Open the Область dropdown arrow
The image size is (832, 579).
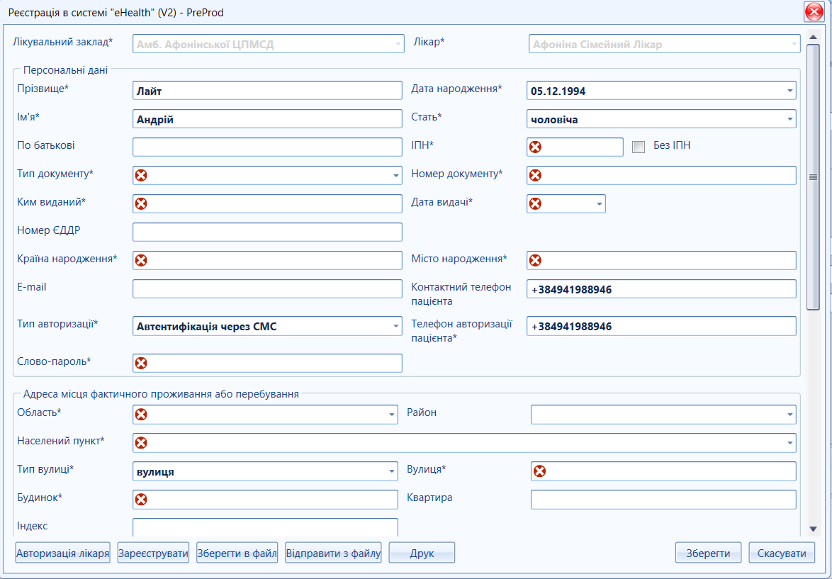[x=392, y=415]
